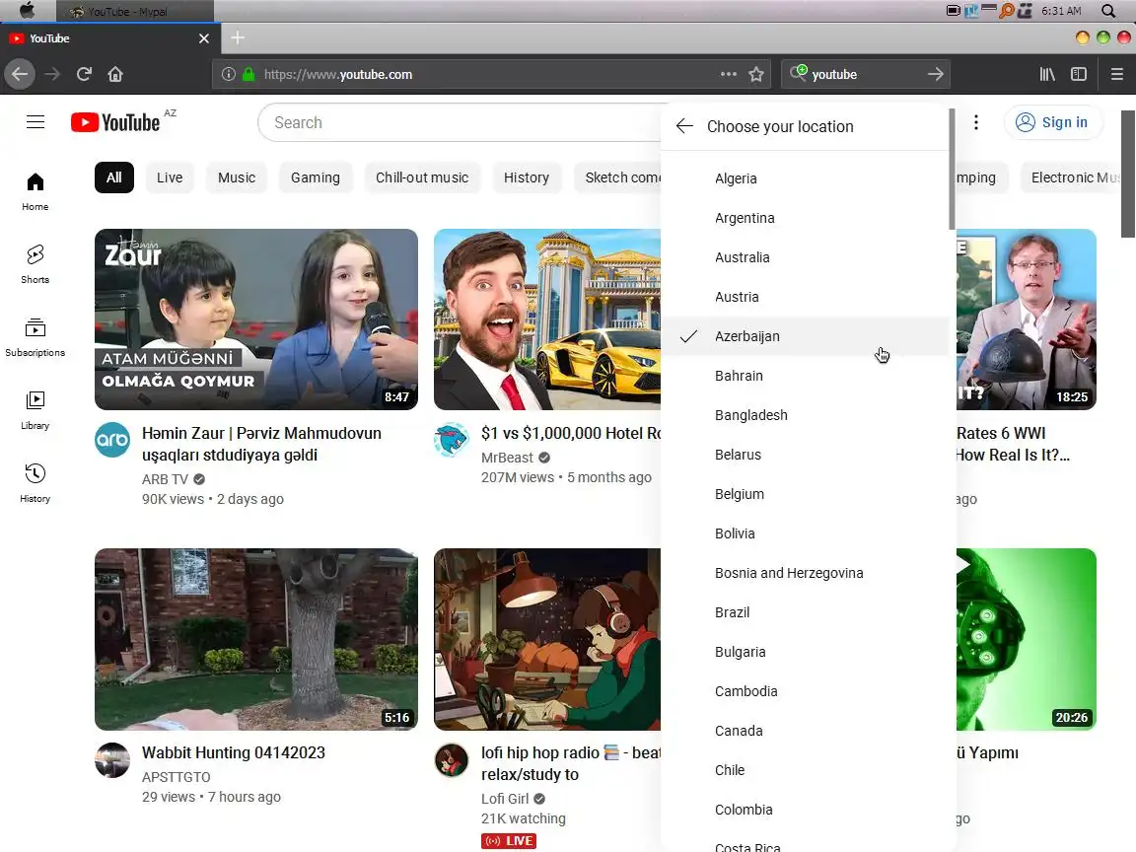Click browser back arrow
The image size is (1136, 852).
(x=20, y=74)
